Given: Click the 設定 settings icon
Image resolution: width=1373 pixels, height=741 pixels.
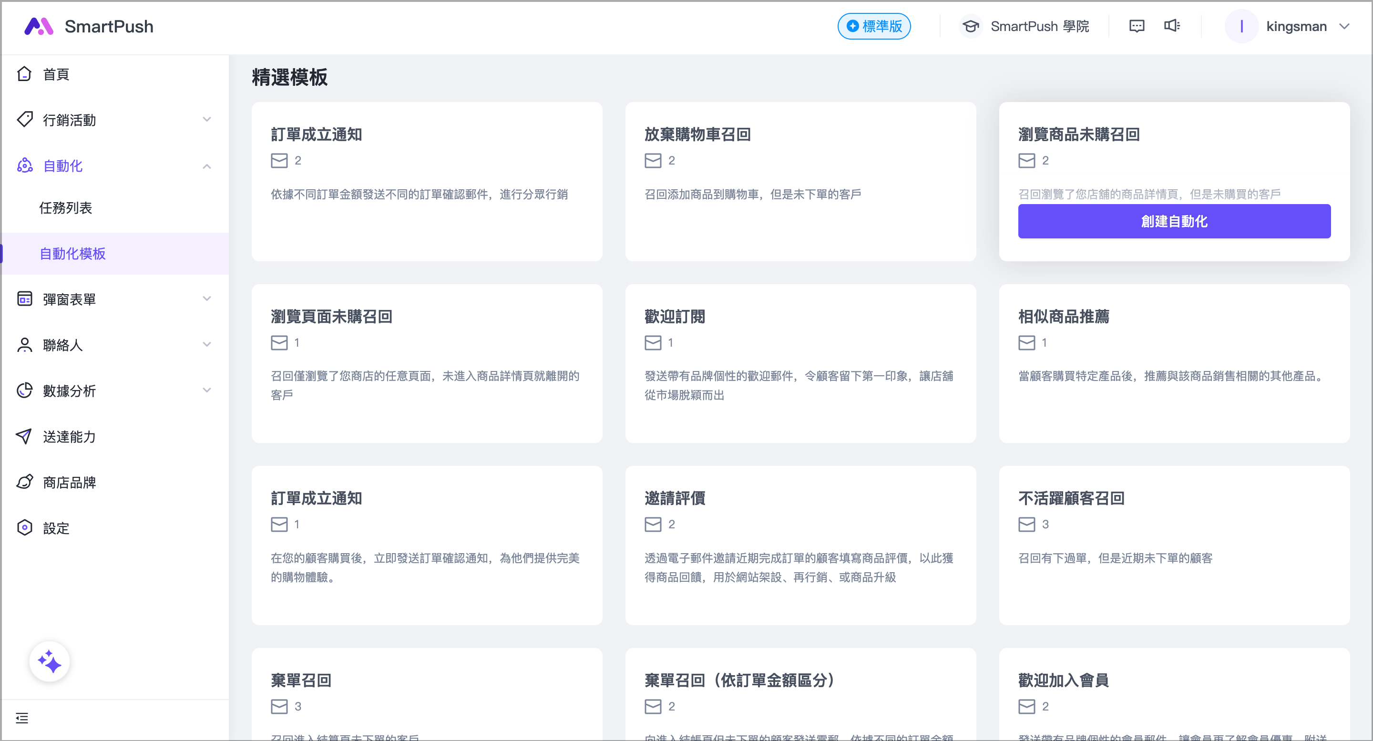Looking at the screenshot, I should [x=24, y=528].
